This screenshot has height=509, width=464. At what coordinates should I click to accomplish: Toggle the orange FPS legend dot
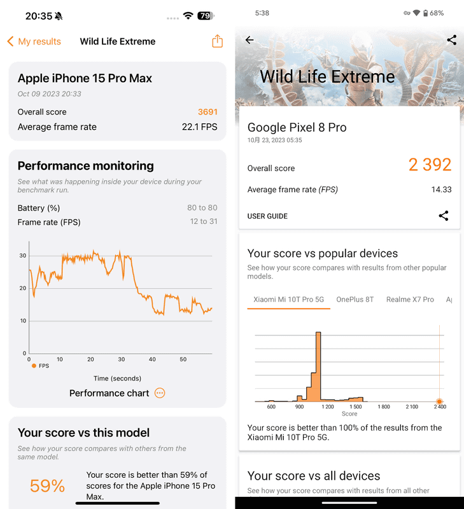click(x=34, y=366)
